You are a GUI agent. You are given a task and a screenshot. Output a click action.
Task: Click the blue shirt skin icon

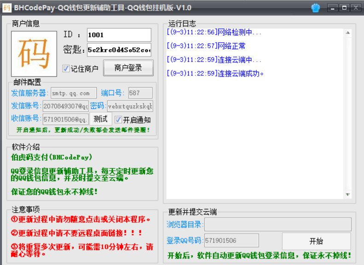coord(316,7)
